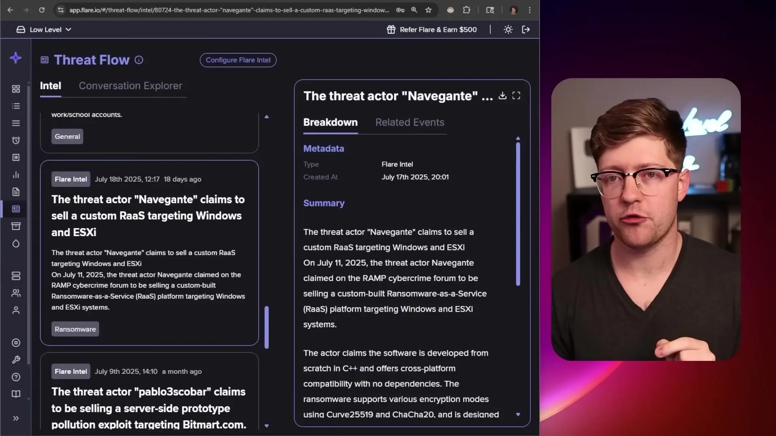Screen dimensions: 776x436
Task: Click the sidebar target circle icon
Action: pos(16,343)
